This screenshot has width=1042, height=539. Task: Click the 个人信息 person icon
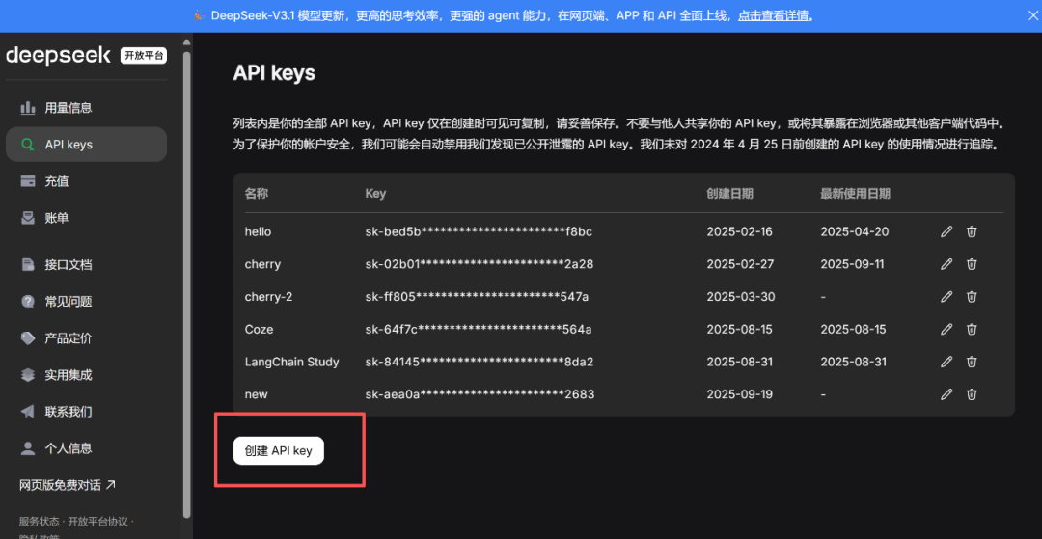point(28,448)
